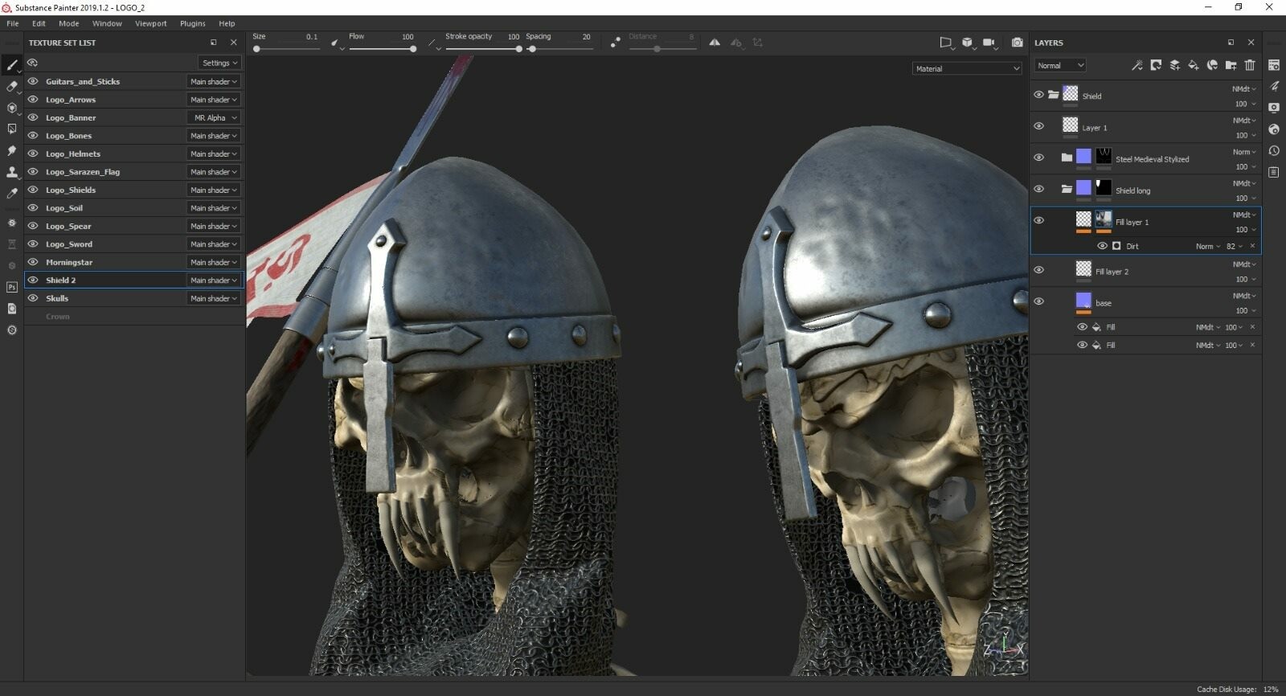
Task: Open the Window menu
Action: tap(107, 23)
